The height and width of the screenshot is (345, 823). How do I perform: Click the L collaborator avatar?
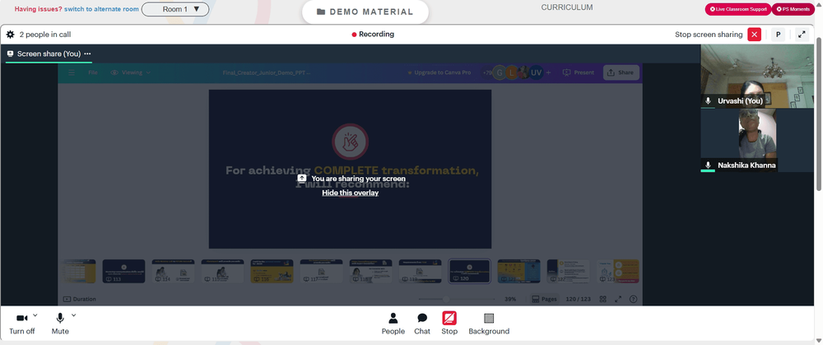(x=512, y=73)
